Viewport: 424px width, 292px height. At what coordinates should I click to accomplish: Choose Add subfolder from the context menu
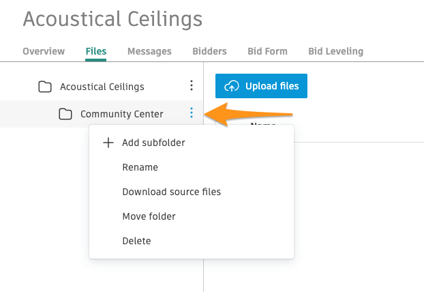[153, 143]
